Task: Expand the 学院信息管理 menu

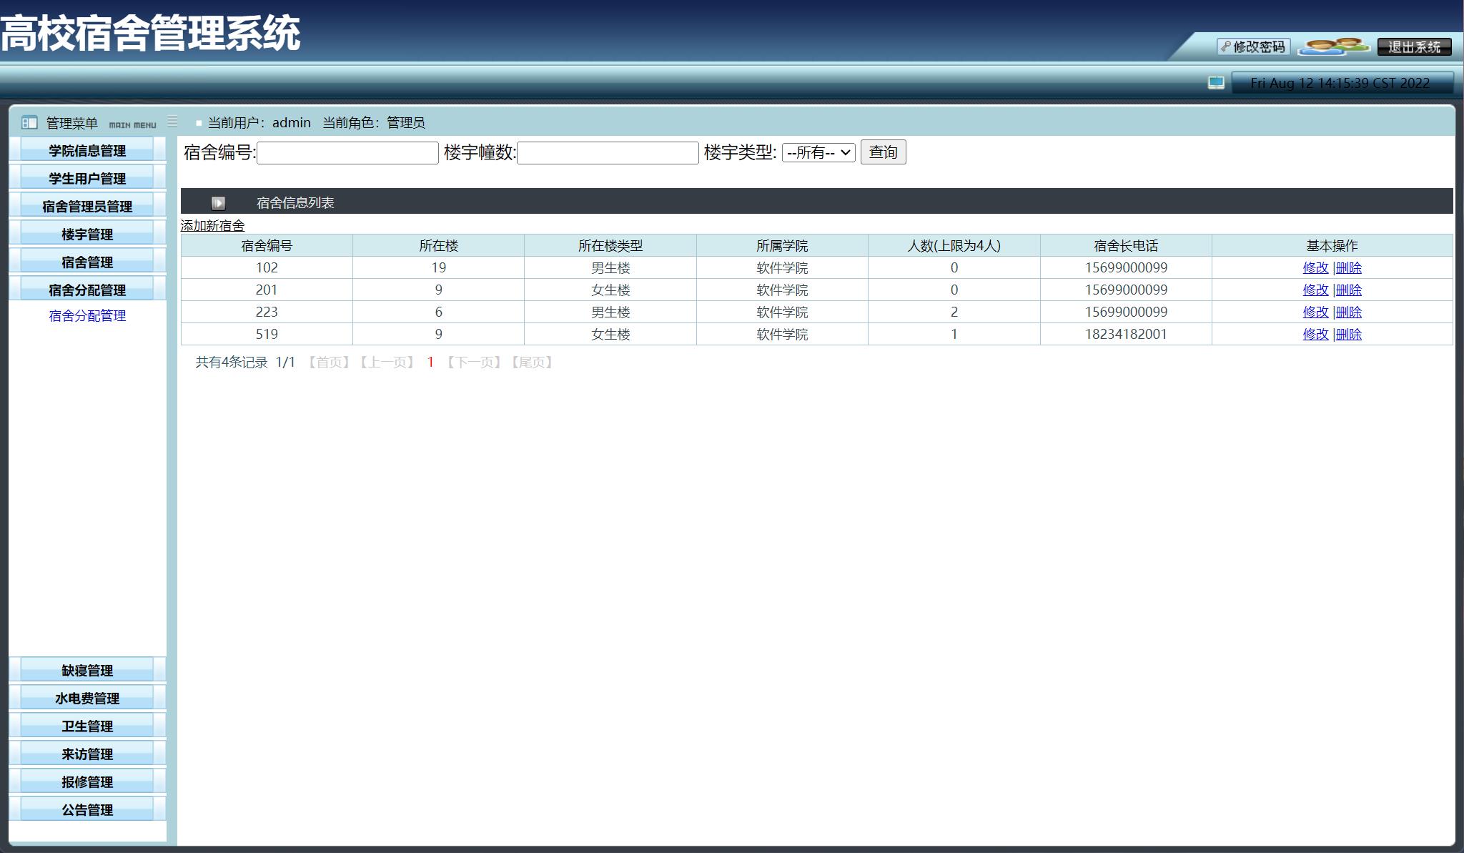Action: [x=87, y=150]
